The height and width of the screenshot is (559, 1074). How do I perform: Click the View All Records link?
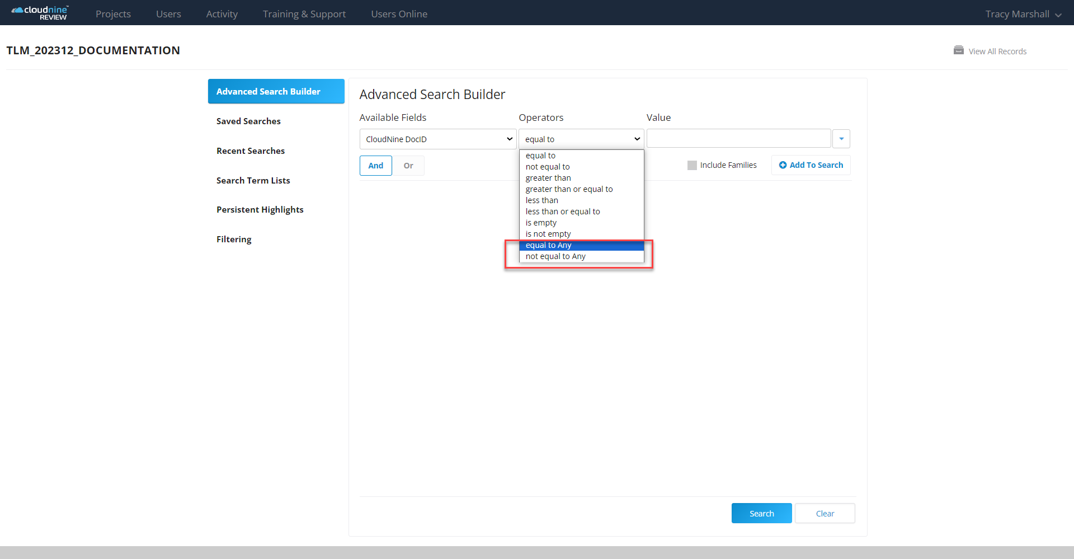pyautogui.click(x=997, y=51)
